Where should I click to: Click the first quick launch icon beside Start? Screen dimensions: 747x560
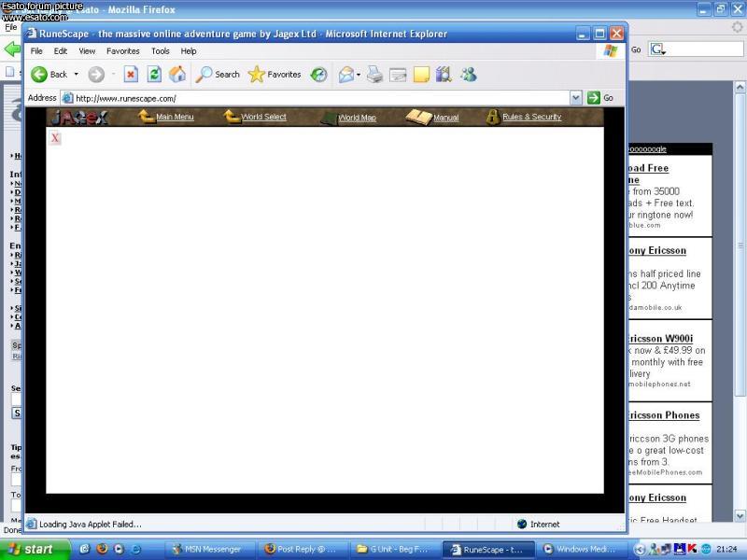84,549
